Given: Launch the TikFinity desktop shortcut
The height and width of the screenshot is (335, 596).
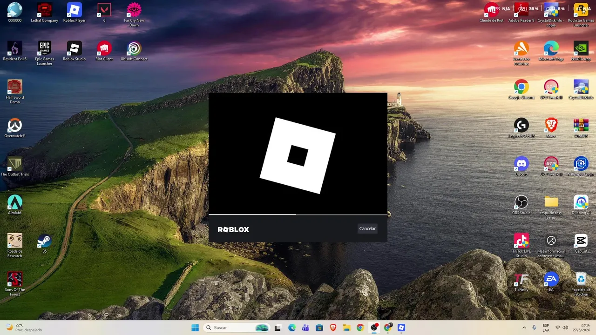Looking at the screenshot, I should click(521, 282).
